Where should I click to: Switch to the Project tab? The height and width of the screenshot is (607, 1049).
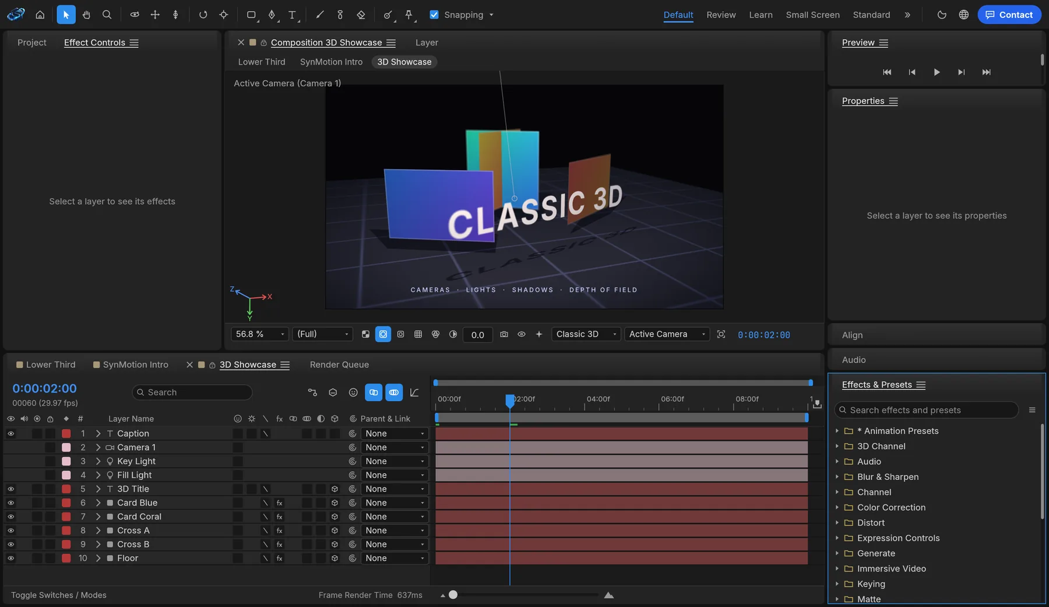point(31,43)
